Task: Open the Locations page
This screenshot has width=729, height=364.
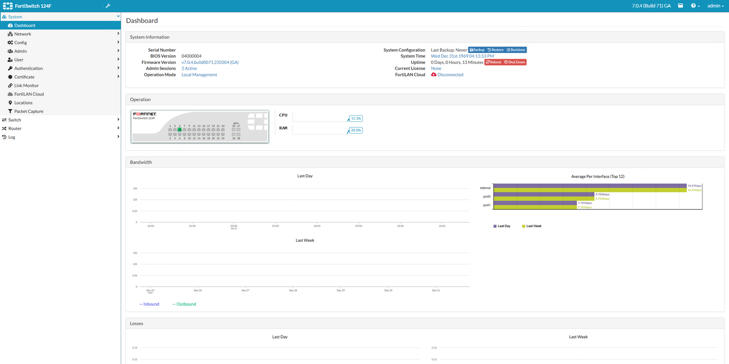Action: click(23, 102)
